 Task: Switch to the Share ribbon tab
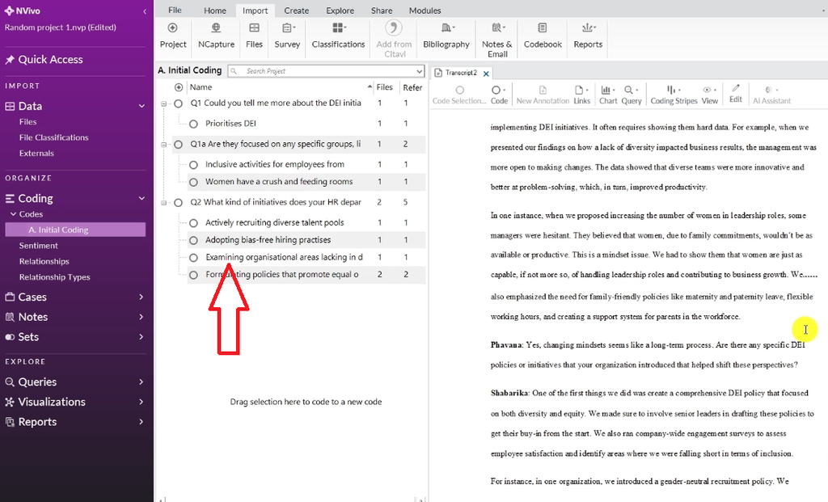382,11
